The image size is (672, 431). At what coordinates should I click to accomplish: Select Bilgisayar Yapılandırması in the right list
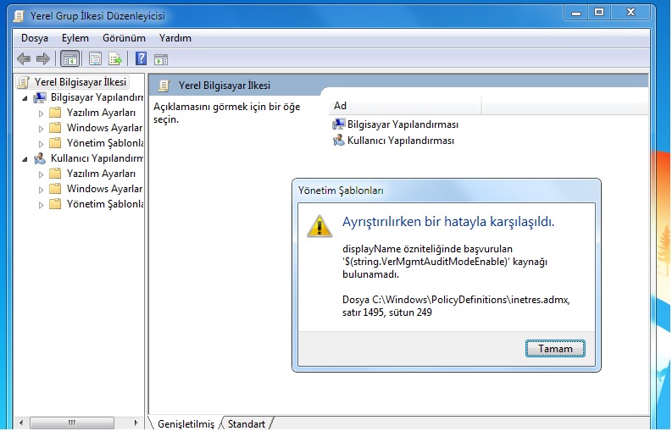click(x=395, y=124)
